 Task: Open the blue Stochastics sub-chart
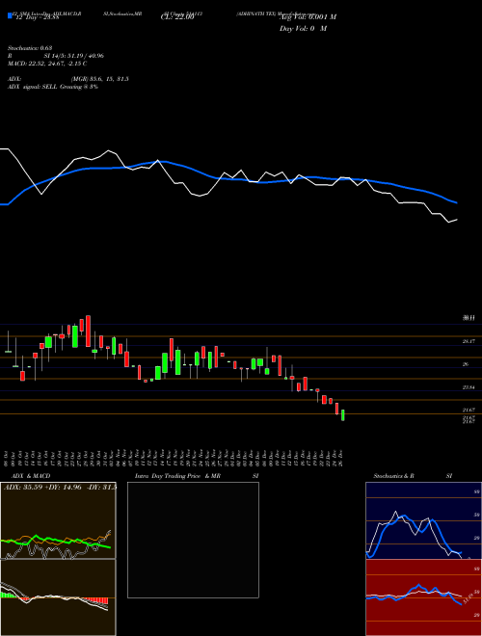coord(423,520)
